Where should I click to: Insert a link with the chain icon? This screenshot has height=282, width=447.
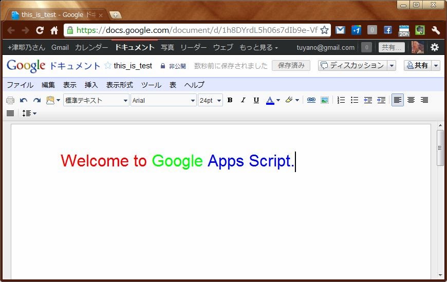point(311,100)
